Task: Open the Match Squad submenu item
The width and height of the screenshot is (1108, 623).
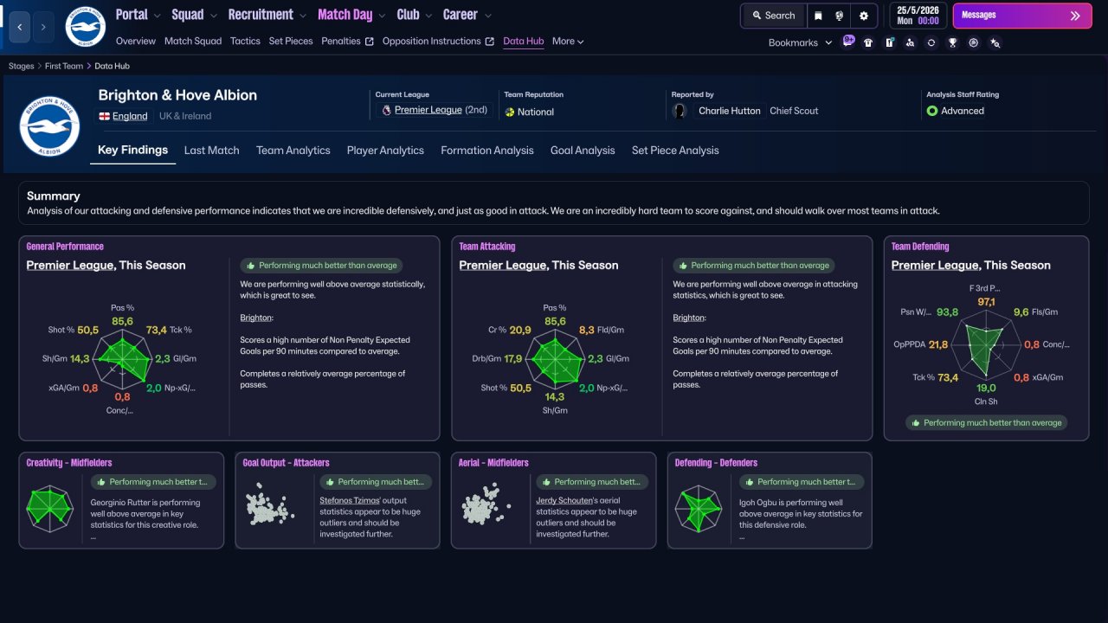Action: (193, 42)
